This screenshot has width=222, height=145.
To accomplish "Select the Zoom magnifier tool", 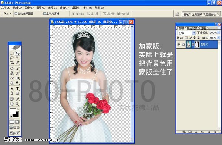I will 17,104.
